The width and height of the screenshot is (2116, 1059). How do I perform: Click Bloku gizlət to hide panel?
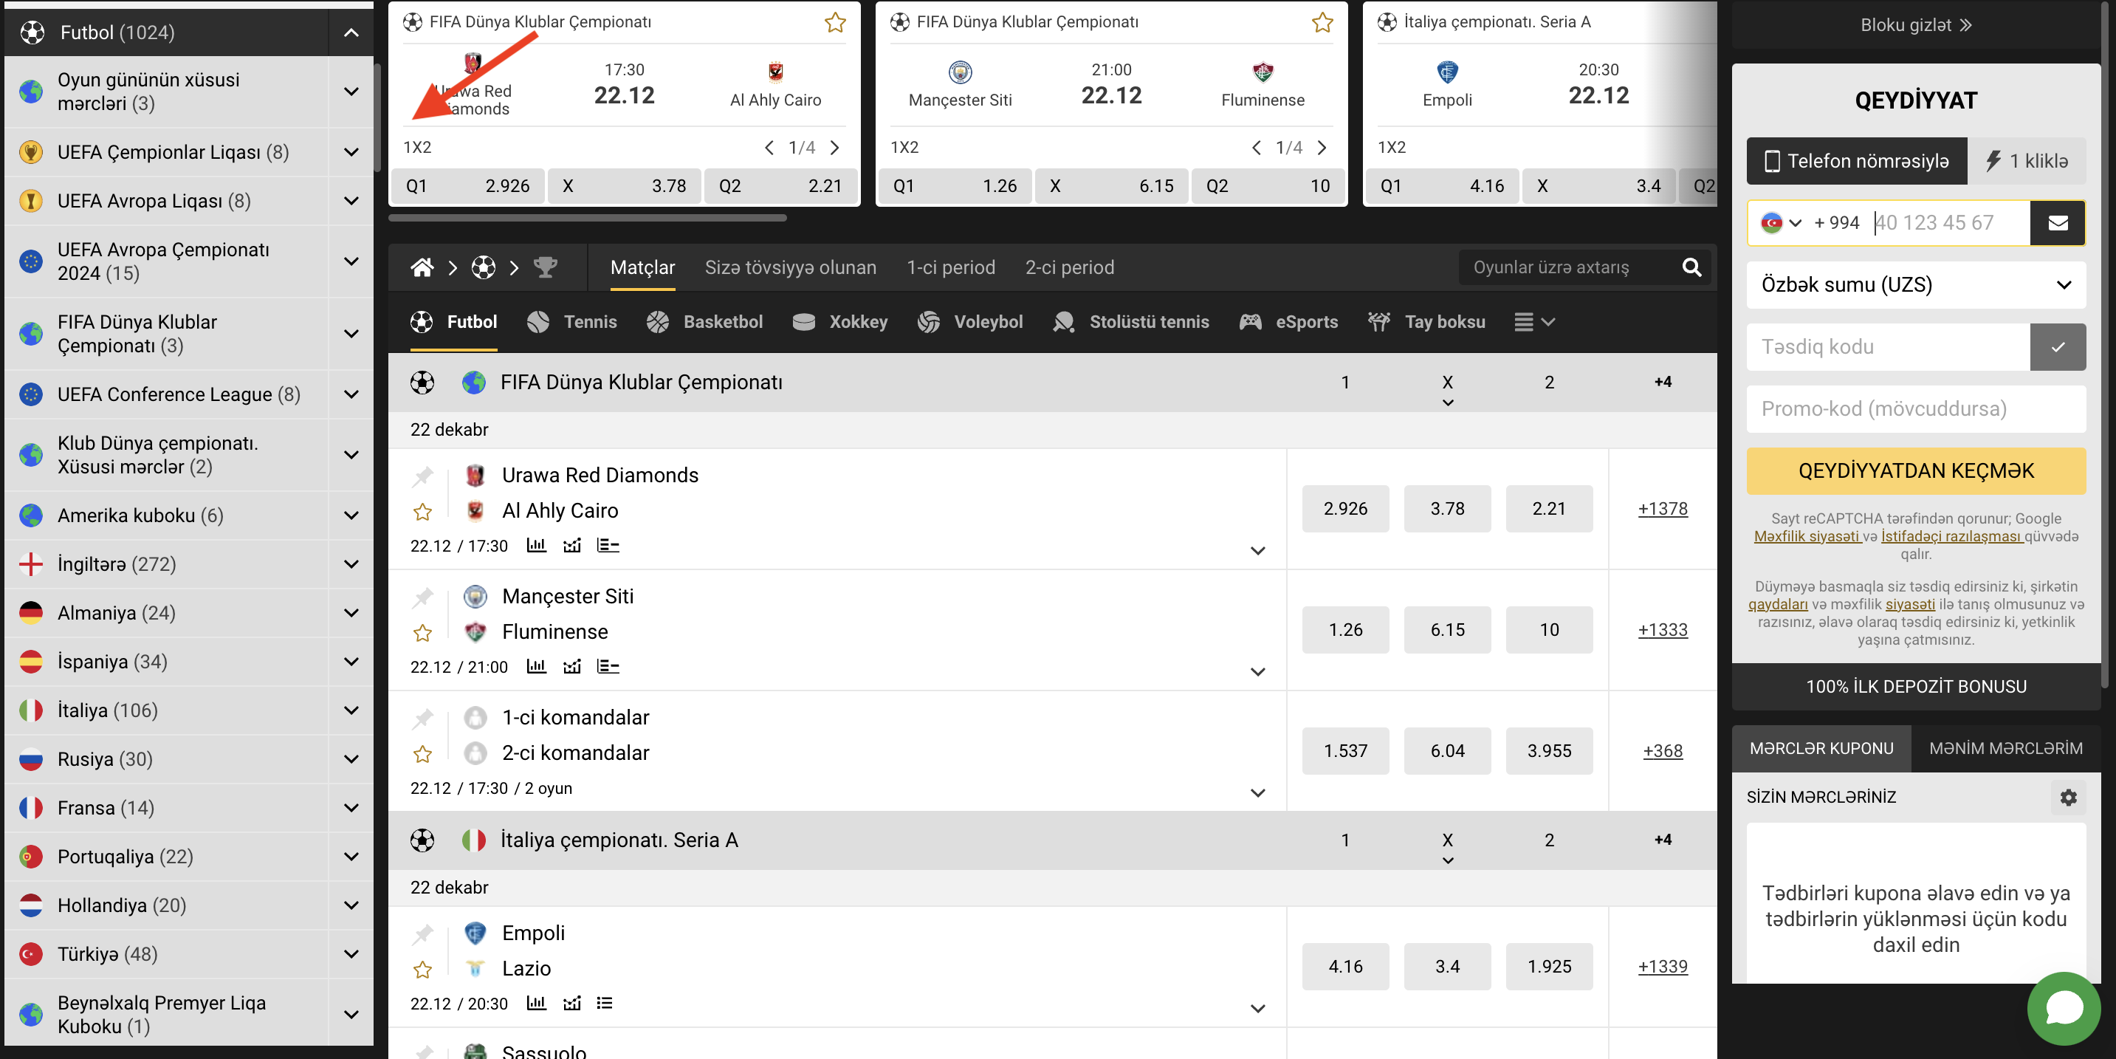tap(1916, 24)
